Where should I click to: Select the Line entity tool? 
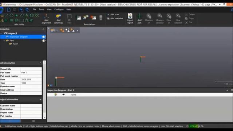pyautogui.click(x=7, y=15)
